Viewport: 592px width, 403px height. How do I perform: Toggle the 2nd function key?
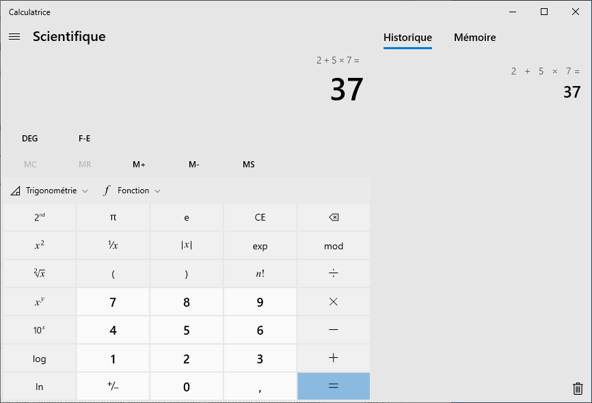coord(40,217)
